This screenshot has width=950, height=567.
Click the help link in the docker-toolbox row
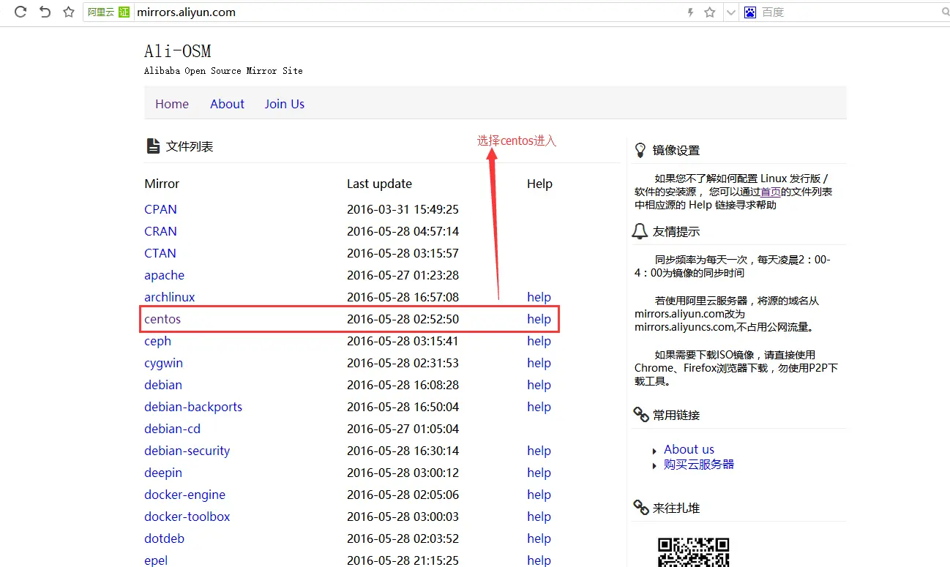pyautogui.click(x=539, y=517)
